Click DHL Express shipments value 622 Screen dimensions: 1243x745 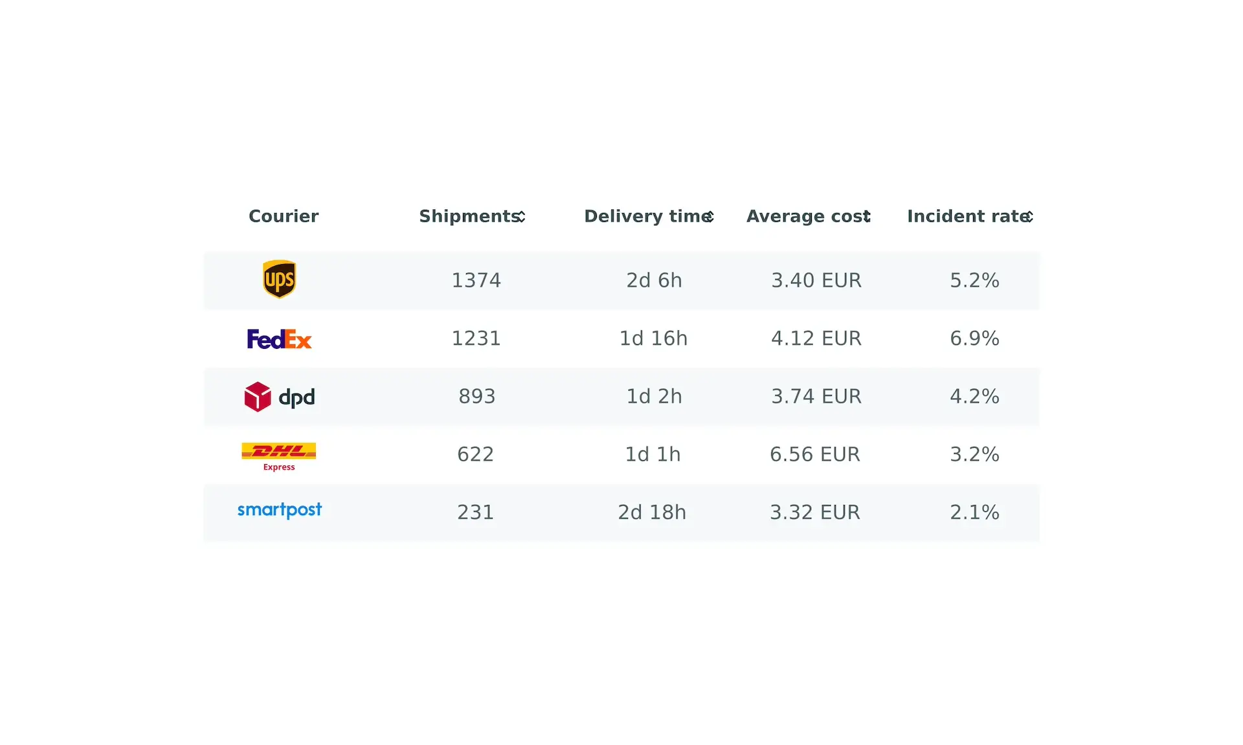(475, 454)
